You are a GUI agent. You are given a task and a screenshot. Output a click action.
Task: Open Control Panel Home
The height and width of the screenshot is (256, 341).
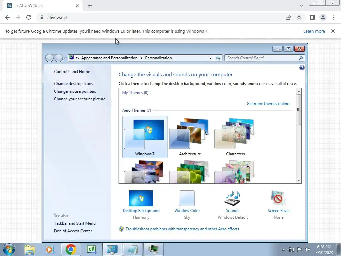click(x=72, y=71)
